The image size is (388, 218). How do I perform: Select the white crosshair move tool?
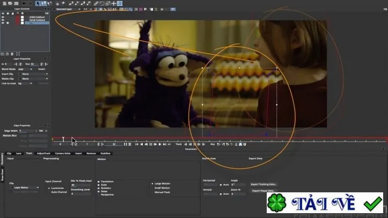coord(113,3)
